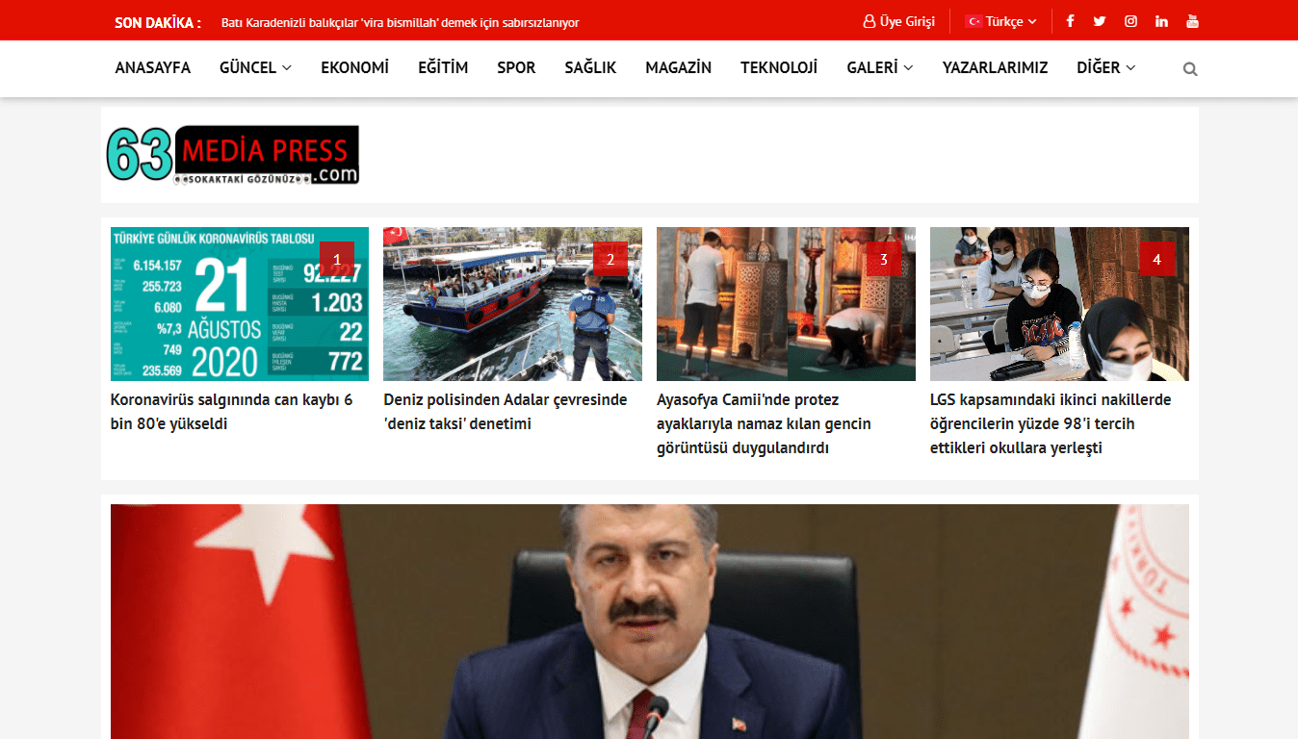Screen dimensions: 1298x739
Task: Expand the GALERİ menu
Action: point(880,67)
